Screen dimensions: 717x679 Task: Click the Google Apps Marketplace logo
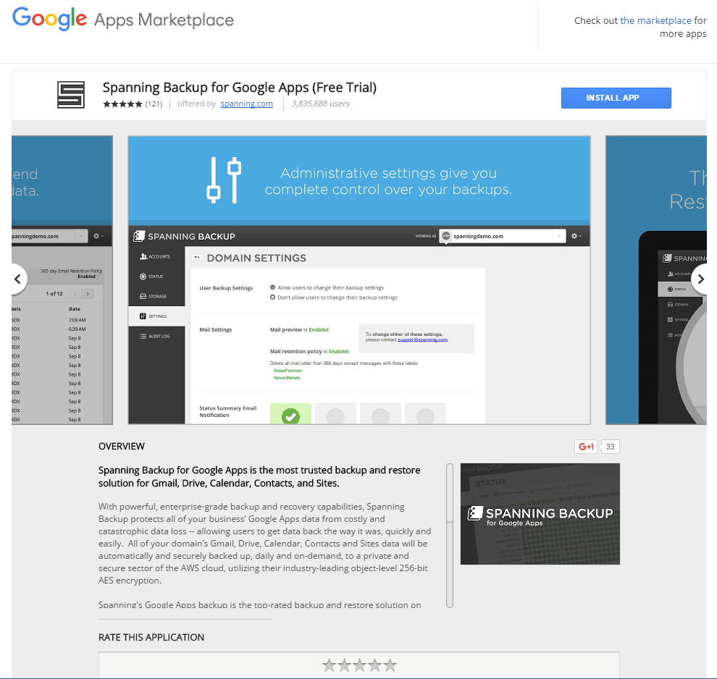tap(123, 20)
